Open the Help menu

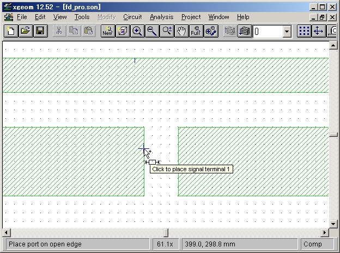click(x=243, y=17)
